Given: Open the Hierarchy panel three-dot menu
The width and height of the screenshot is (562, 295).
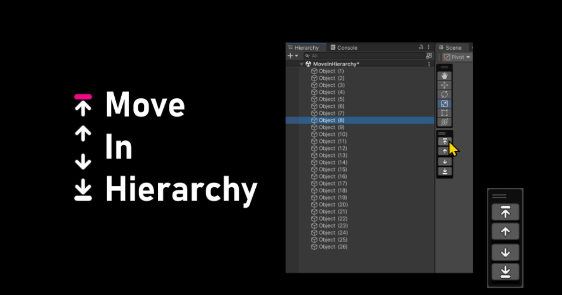Looking at the screenshot, I should (429, 47).
